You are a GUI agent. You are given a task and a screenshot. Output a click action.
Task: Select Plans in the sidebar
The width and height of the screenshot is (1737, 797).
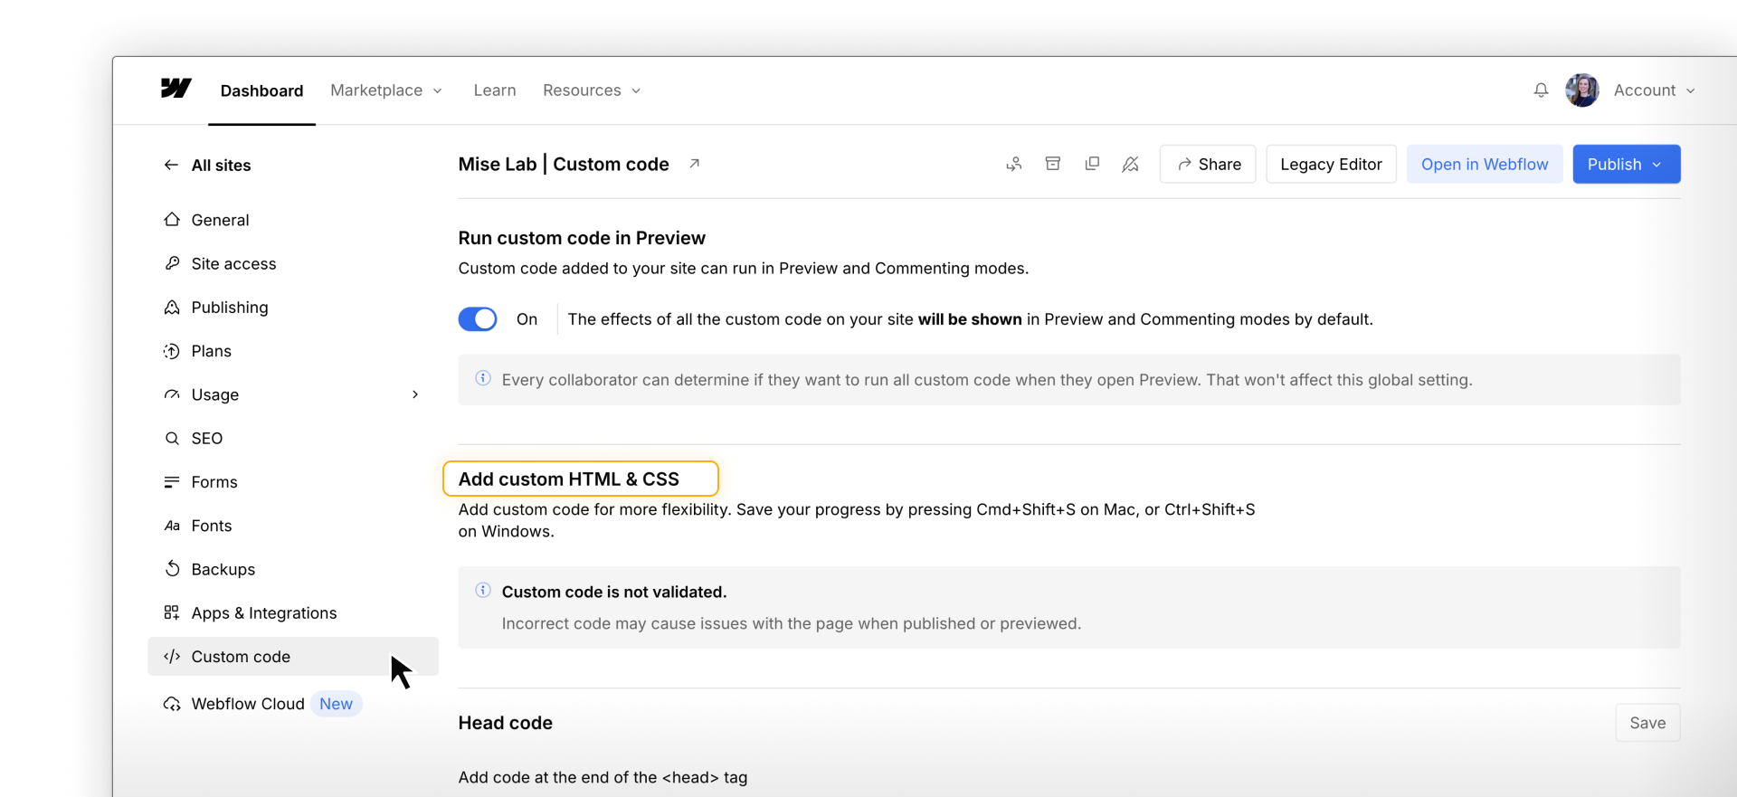(x=293, y=351)
